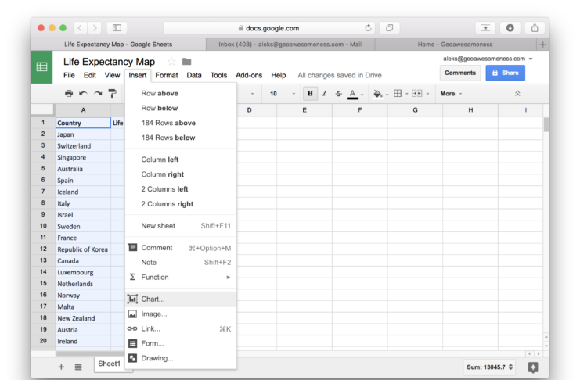Screen dimensions: 580x380
Task: Open the font size 10 dropdown
Action: [x=282, y=94]
